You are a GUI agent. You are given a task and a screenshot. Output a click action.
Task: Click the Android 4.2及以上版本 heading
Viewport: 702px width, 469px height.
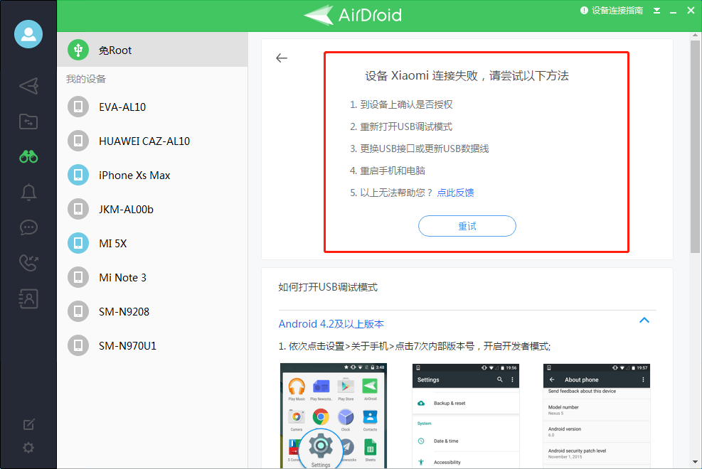pos(331,324)
